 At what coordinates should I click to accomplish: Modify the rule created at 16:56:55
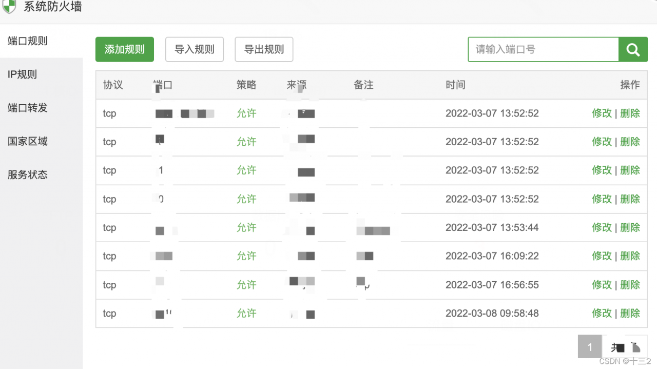point(602,285)
